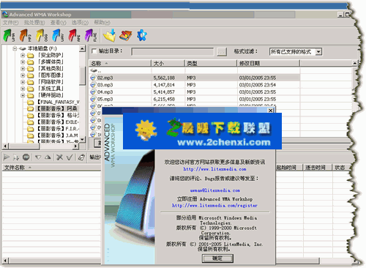This screenshot has width=366, height=268.
Task: Click the yellow convert to OGG arrow icon
Action: pyautogui.click(x=41, y=35)
